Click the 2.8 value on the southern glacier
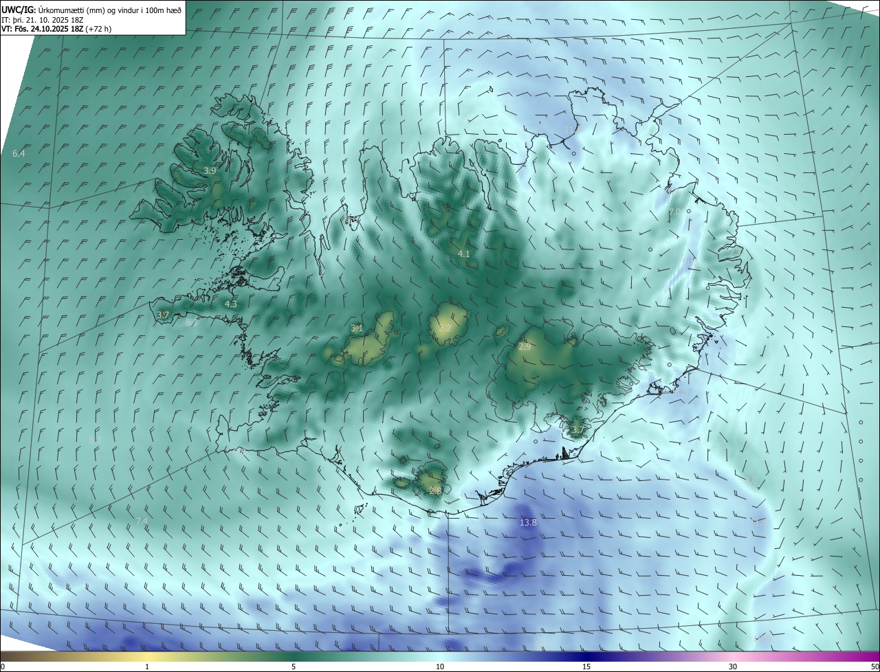This screenshot has width=880, height=672. coord(435,491)
